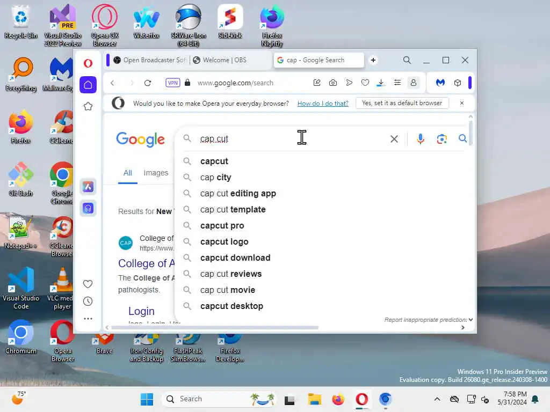The height and width of the screenshot is (412, 550).
Task: Switch to the Images results tab
Action: click(156, 173)
